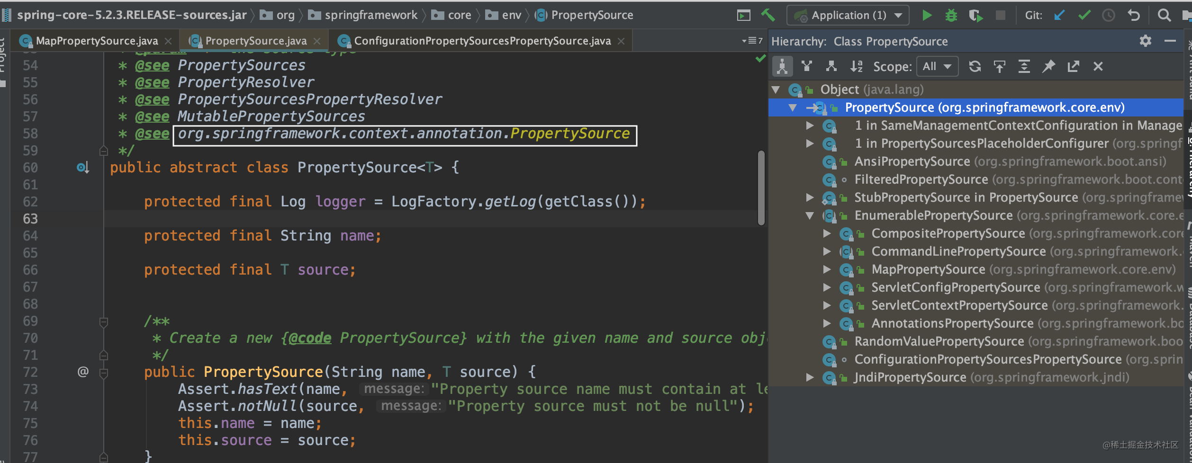This screenshot has width=1192, height=463.
Task: Run the Application configuration
Action: tap(927, 15)
